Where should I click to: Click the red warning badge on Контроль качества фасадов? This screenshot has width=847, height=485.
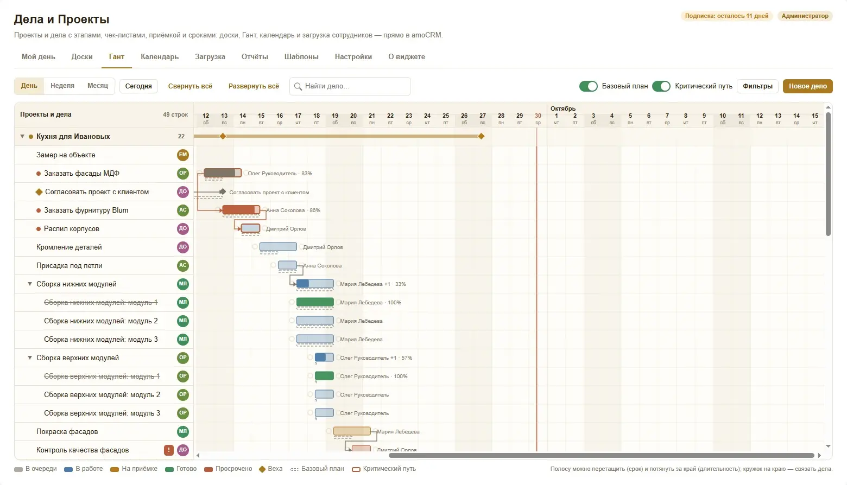[169, 450]
